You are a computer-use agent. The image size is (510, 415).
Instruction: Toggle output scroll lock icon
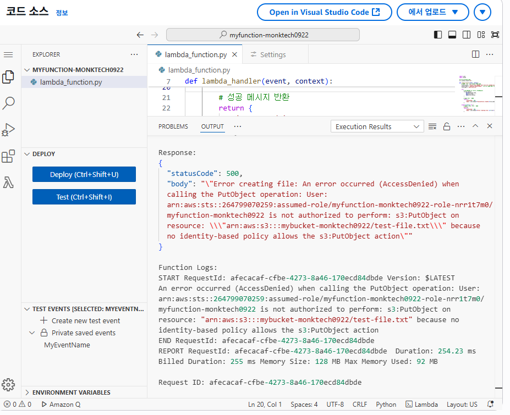click(x=447, y=126)
